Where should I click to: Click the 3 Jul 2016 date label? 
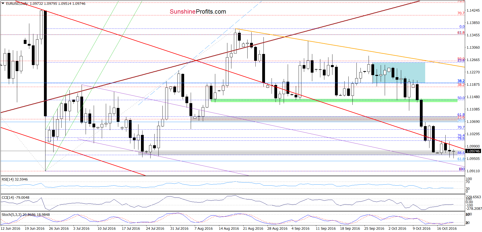[x=81, y=228]
